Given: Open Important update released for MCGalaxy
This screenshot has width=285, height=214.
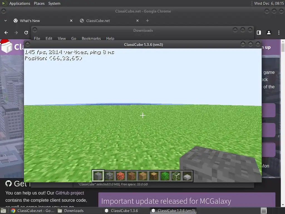Looking at the screenshot, I should point(166,201).
